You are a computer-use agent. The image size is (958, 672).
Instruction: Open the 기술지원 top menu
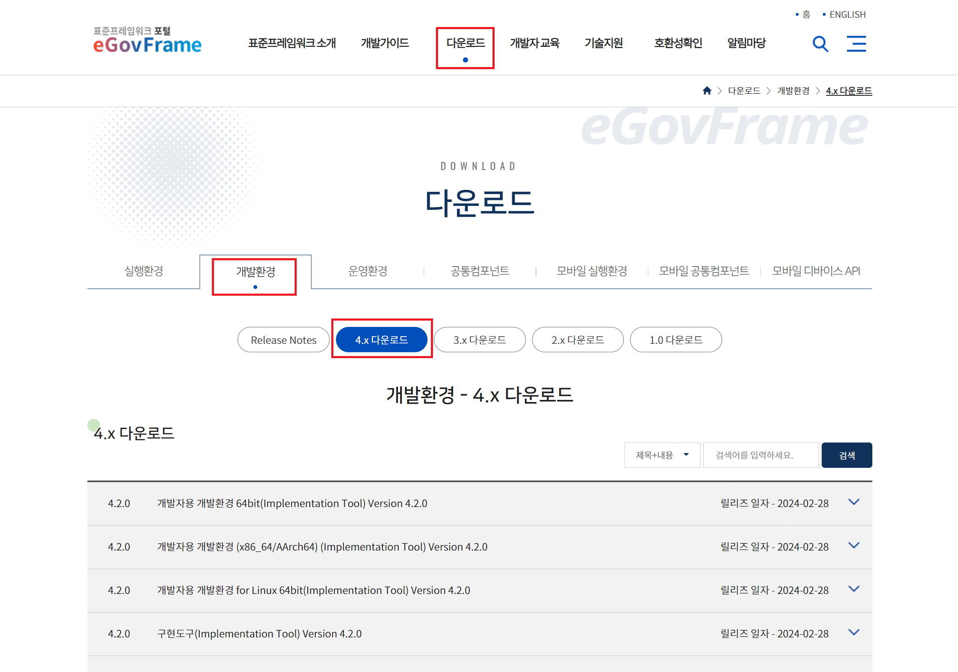pyautogui.click(x=603, y=43)
